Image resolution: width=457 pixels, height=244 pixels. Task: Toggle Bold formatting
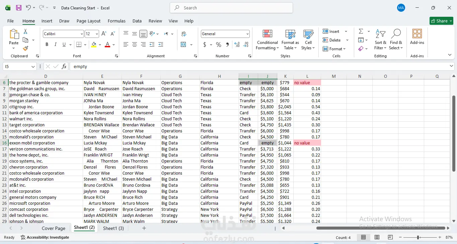pos(47,45)
